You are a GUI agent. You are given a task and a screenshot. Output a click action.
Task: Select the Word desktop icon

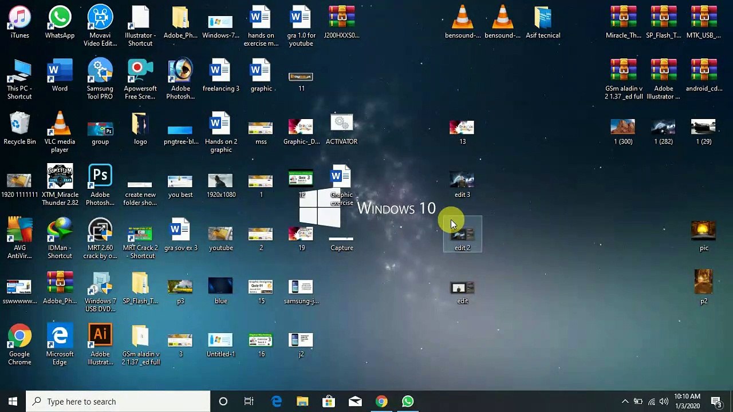point(60,76)
